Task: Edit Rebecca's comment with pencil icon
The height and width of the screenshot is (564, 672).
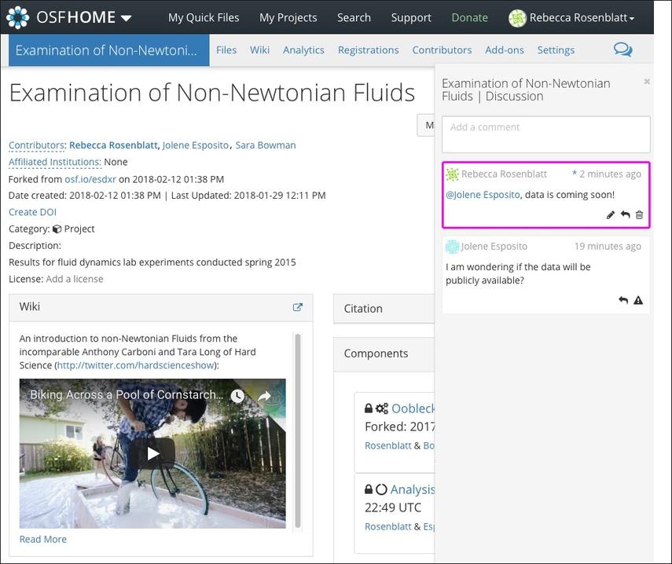Action: click(x=610, y=215)
